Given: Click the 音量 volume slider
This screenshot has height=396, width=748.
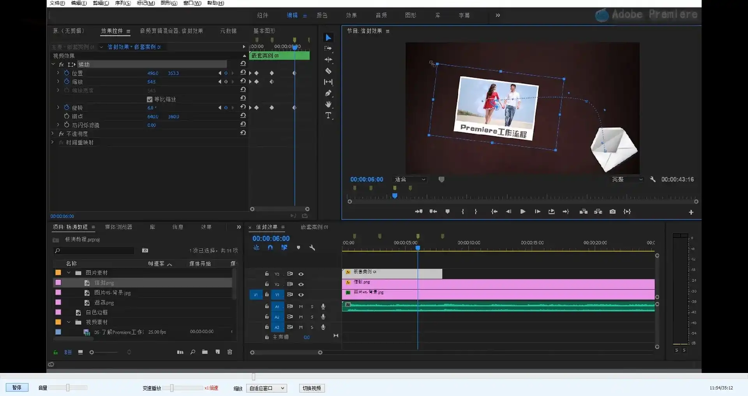Looking at the screenshot, I should point(68,387).
